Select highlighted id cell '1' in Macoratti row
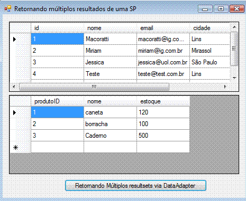 coord(57,39)
